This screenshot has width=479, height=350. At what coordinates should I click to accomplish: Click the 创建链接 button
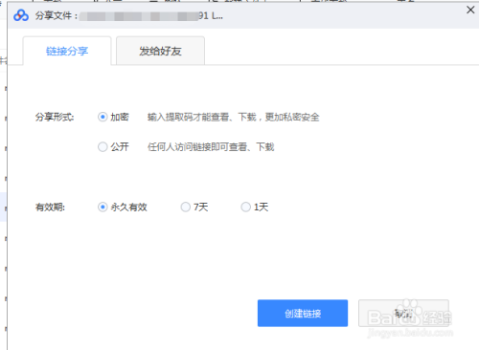[x=303, y=313]
